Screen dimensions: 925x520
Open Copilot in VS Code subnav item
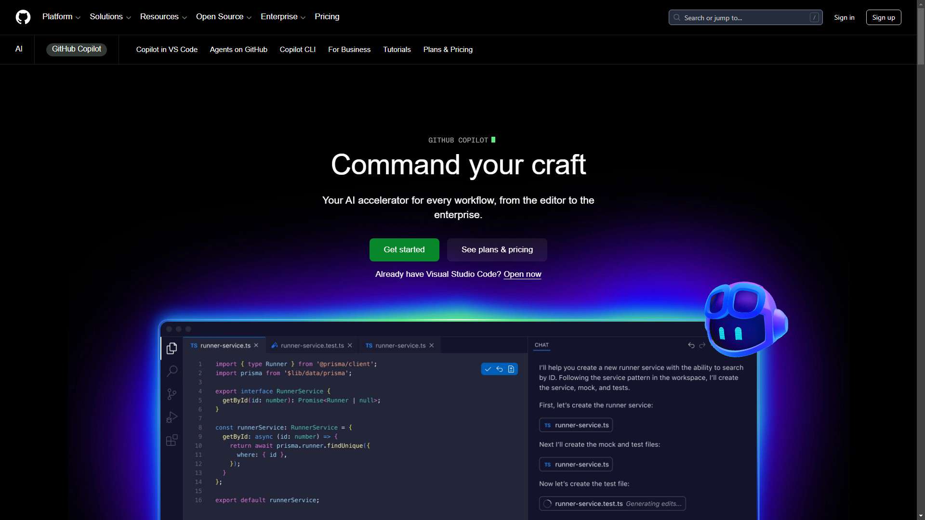167,50
